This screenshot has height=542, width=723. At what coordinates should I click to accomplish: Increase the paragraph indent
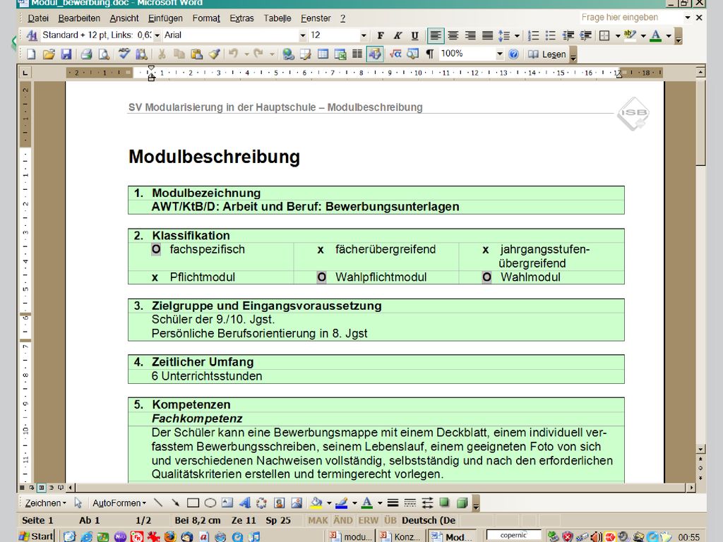tap(585, 36)
